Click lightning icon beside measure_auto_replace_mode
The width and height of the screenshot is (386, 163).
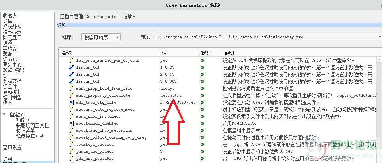click(x=71, y=109)
